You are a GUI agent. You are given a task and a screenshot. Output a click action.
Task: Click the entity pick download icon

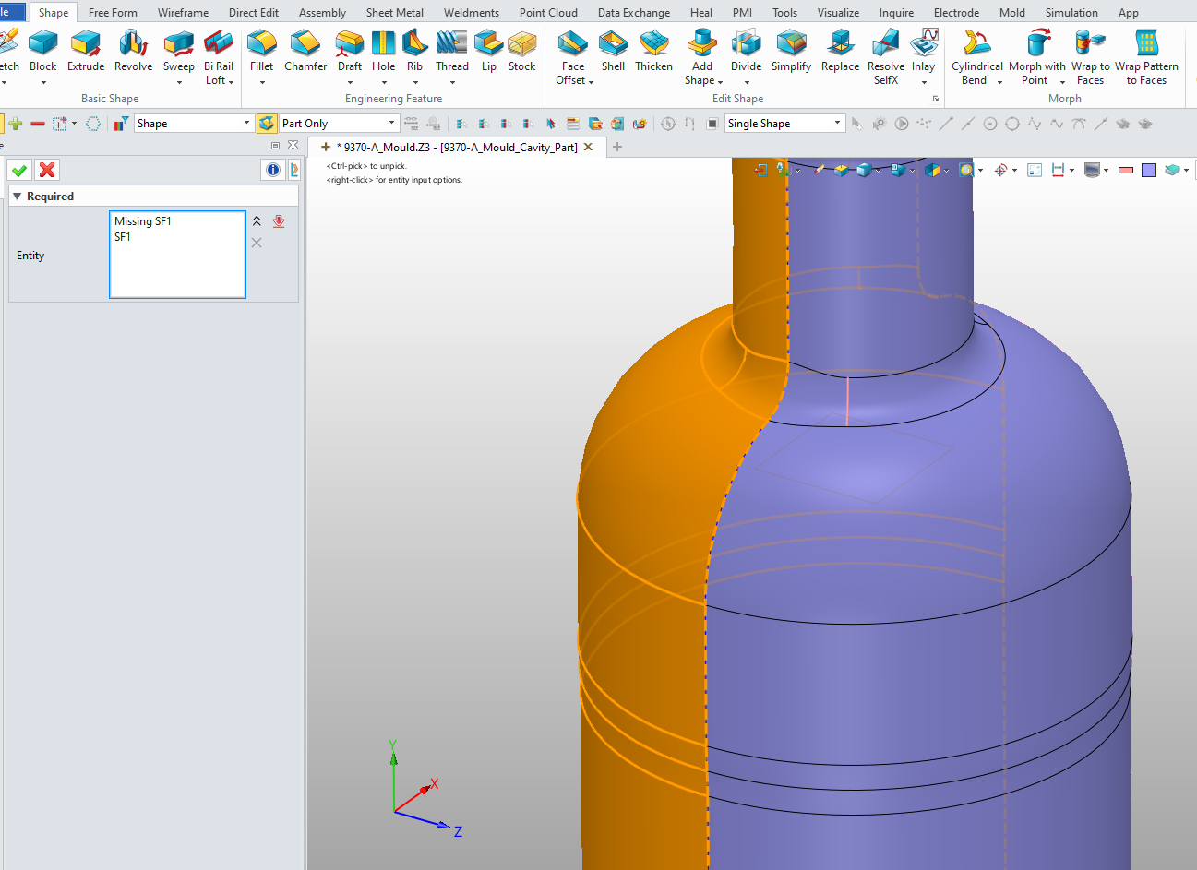[x=279, y=221]
